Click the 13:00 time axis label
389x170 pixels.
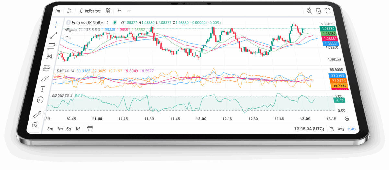click(x=305, y=119)
